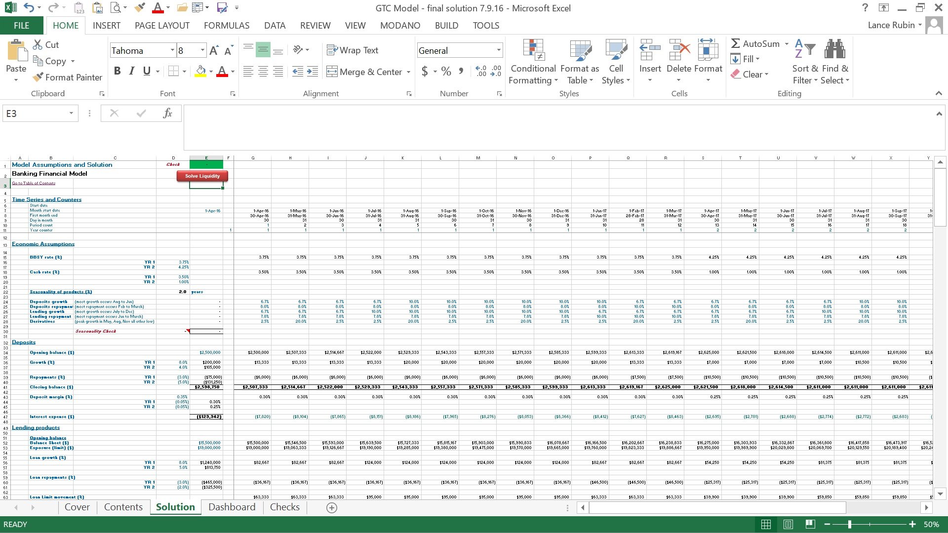This screenshot has width=948, height=533.
Task: Open the FILE tab
Action: pos(21,26)
